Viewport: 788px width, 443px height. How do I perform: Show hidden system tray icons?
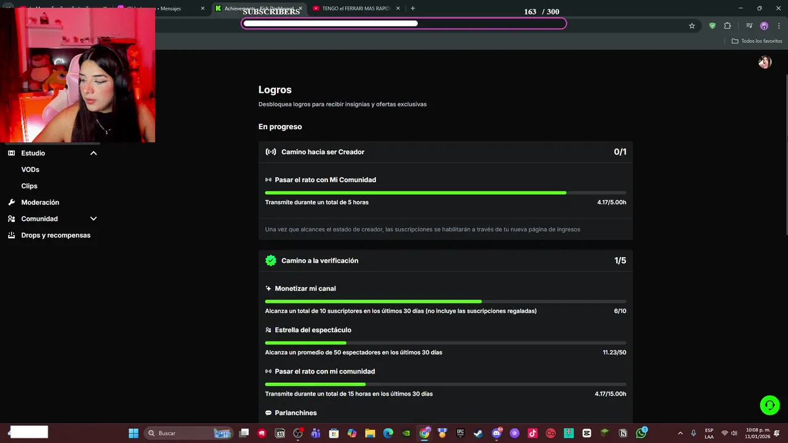click(680, 433)
